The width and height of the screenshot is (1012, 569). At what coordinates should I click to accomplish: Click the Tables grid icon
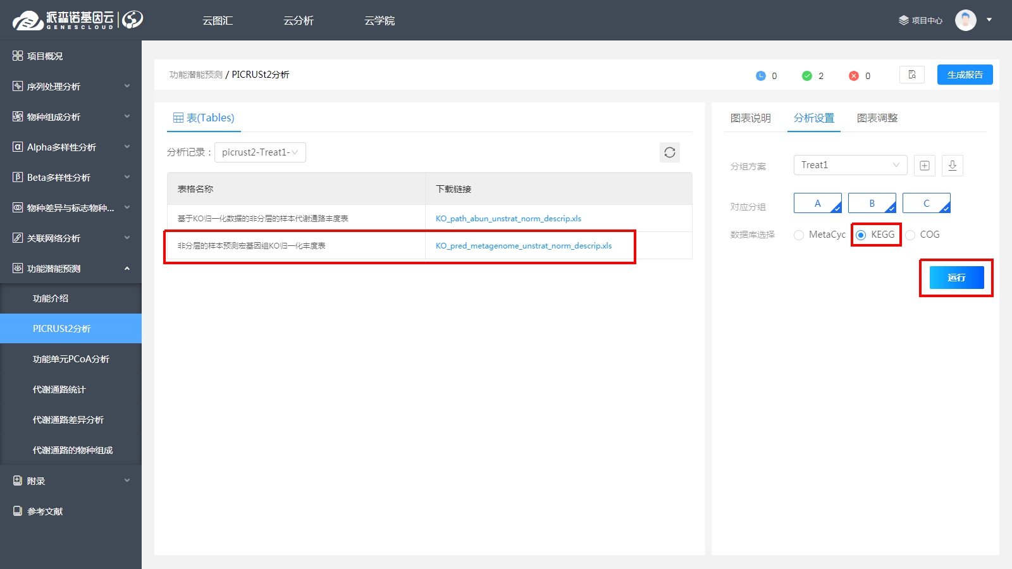(178, 118)
